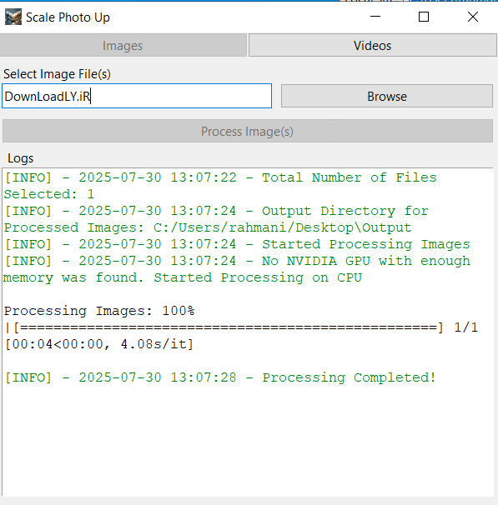
Task: Click the '[00:04<00:00, 4.08s/it]' timing text
Action: tap(99, 344)
